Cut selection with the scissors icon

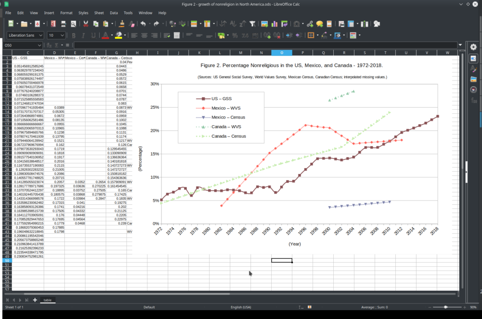click(x=86, y=24)
